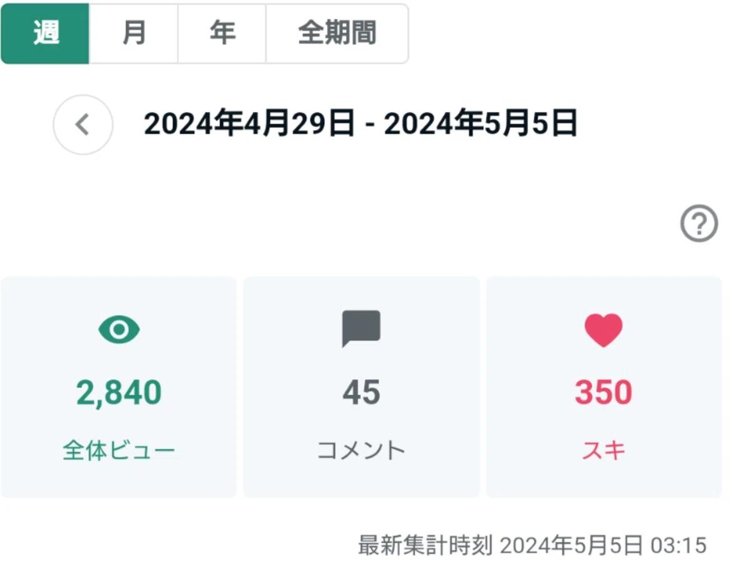Click the pink heart icon
Viewport: 751px width, 563px height.
[x=604, y=330]
